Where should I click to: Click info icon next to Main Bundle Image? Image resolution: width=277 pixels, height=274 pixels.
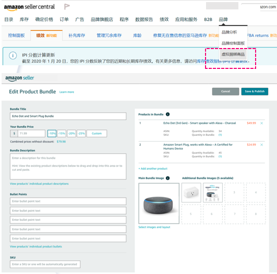pos(167,178)
